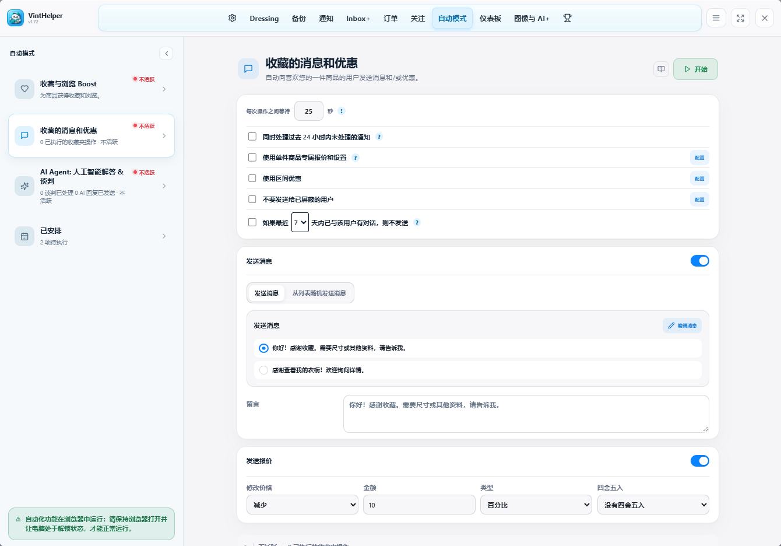
Task: Check the 使用区间优惠 checkbox
Action: tap(252, 178)
